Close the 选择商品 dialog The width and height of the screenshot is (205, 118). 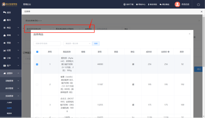coord(190,34)
